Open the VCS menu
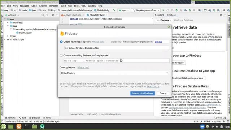This screenshot has height=130, width=231. pos(83,6)
